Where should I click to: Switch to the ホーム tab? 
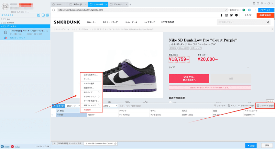click(59, 4)
